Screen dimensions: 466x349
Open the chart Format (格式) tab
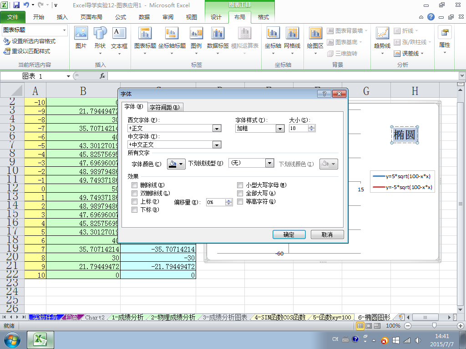tap(263, 17)
